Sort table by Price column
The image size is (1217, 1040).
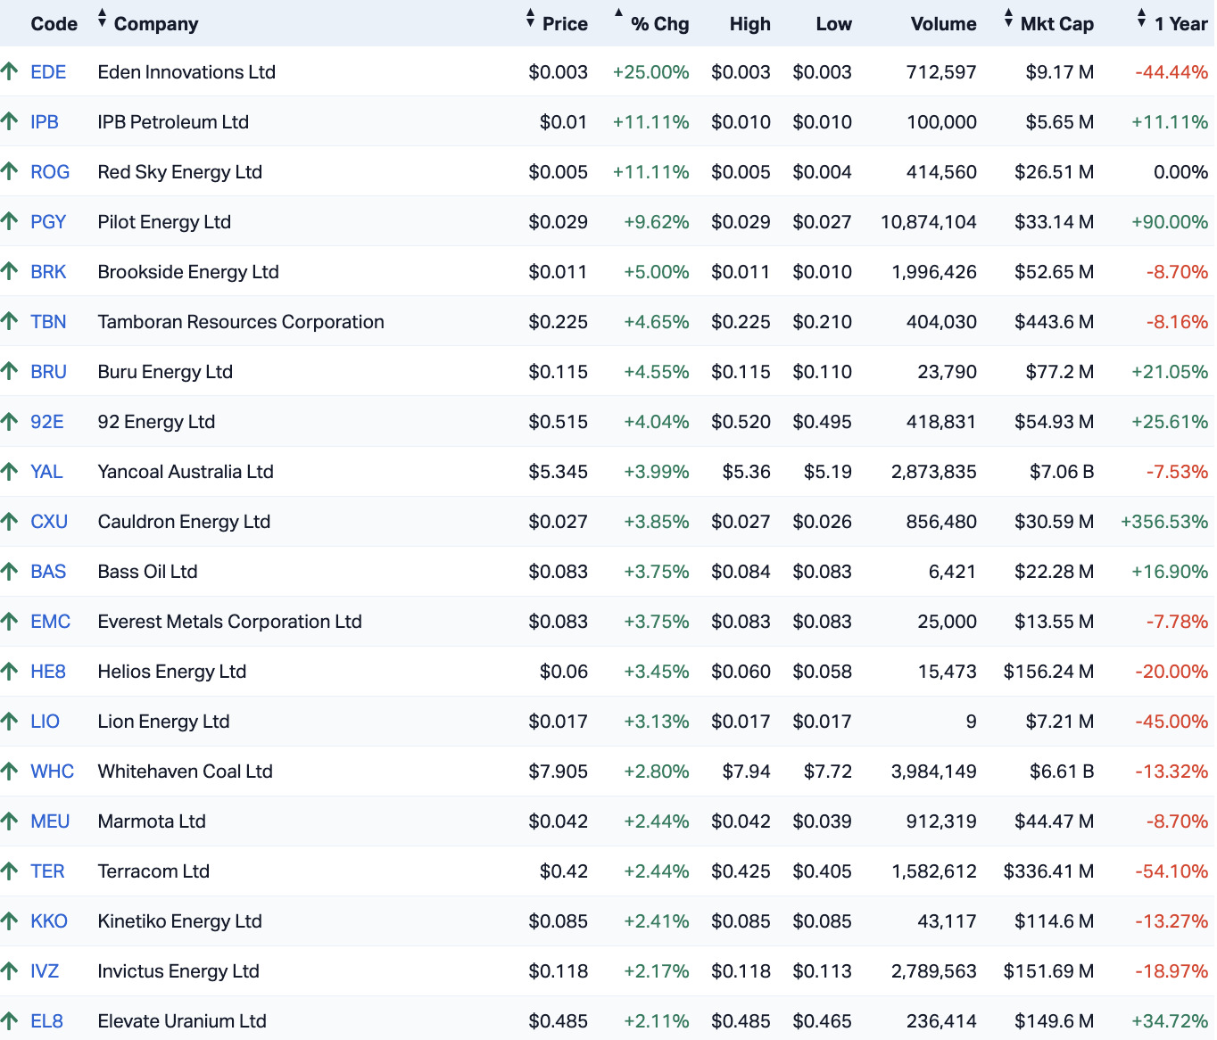(557, 23)
